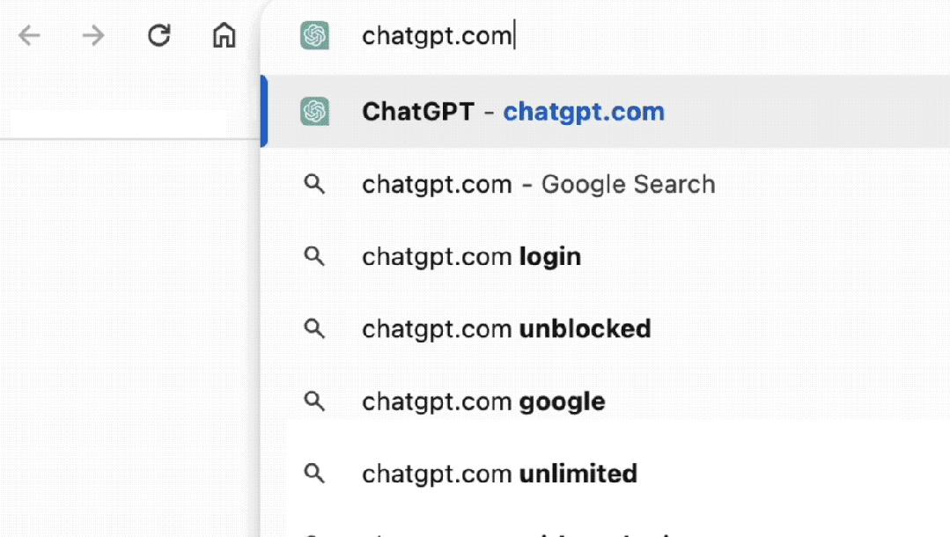Click the forward navigation arrow
The height and width of the screenshot is (537, 950).
(92, 36)
